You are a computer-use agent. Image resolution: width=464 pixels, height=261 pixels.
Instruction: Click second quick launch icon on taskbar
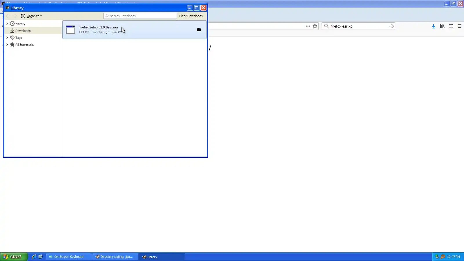(41, 257)
